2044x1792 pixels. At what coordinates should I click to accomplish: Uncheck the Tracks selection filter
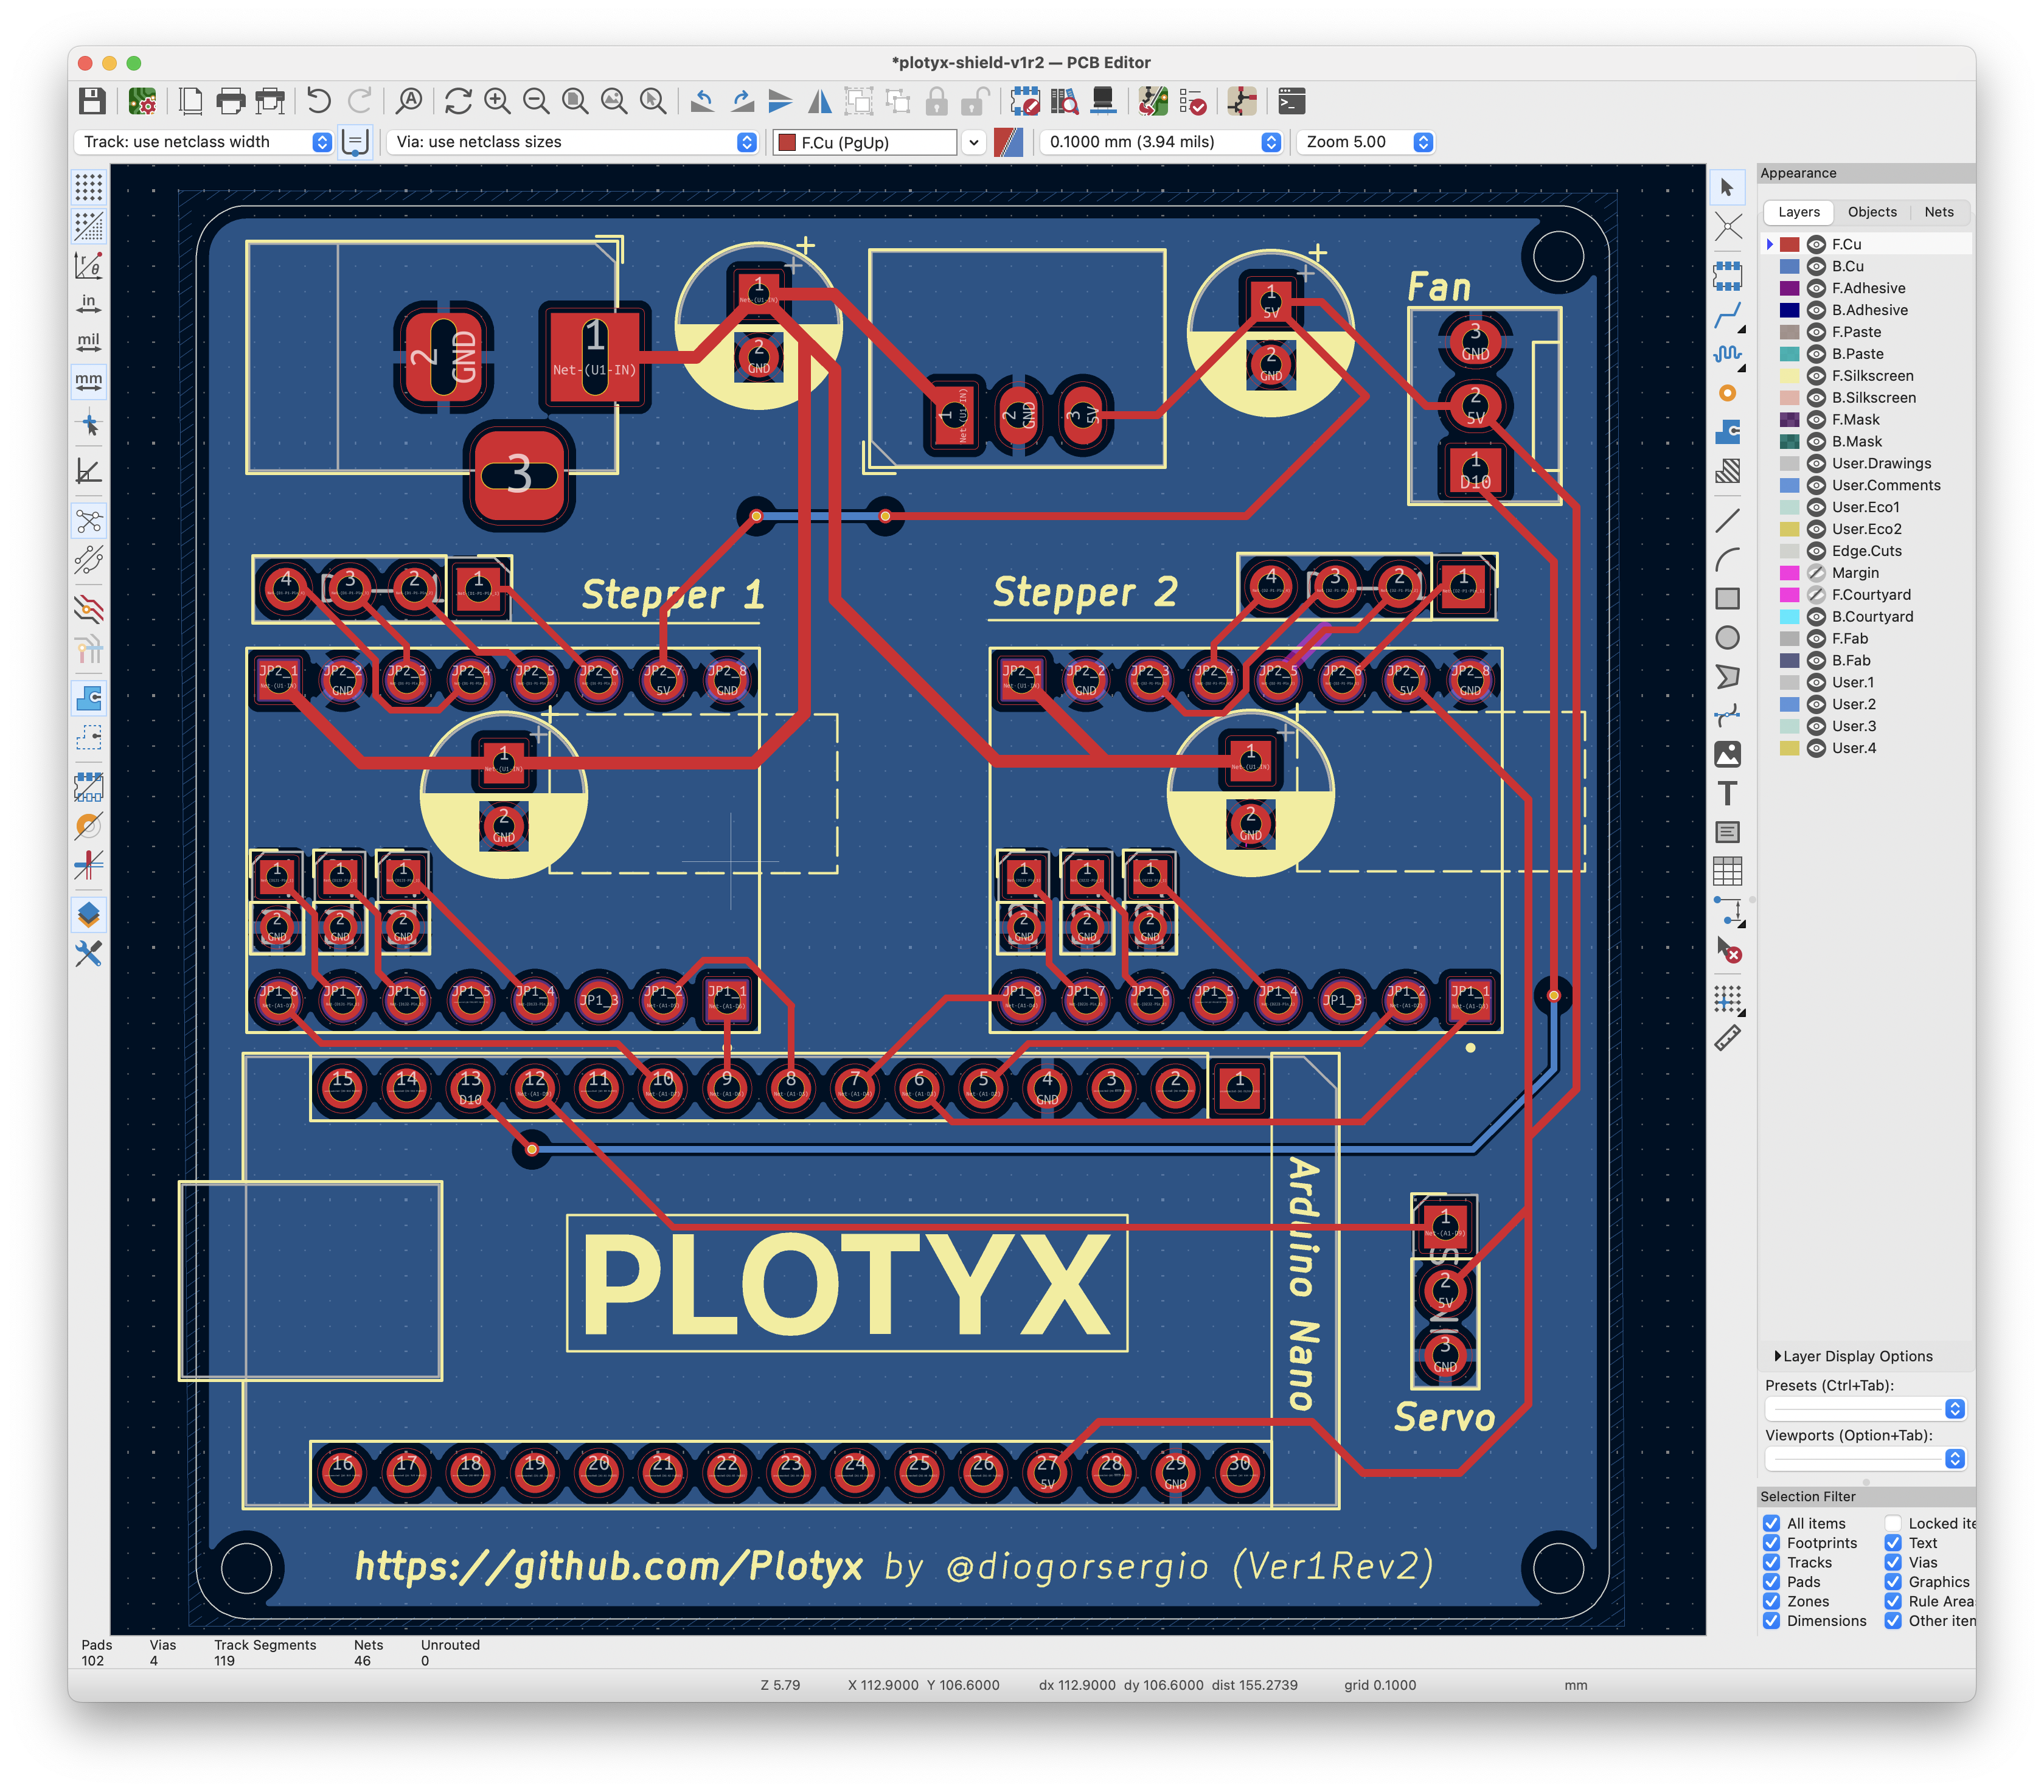(x=1771, y=1562)
